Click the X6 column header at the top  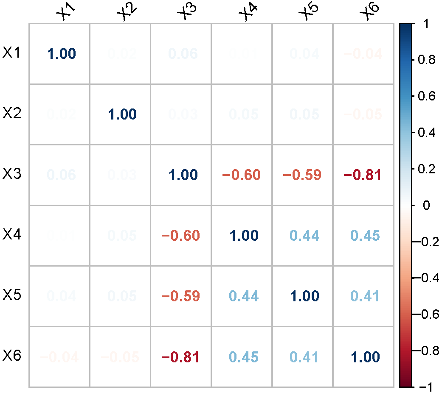[369, 13]
